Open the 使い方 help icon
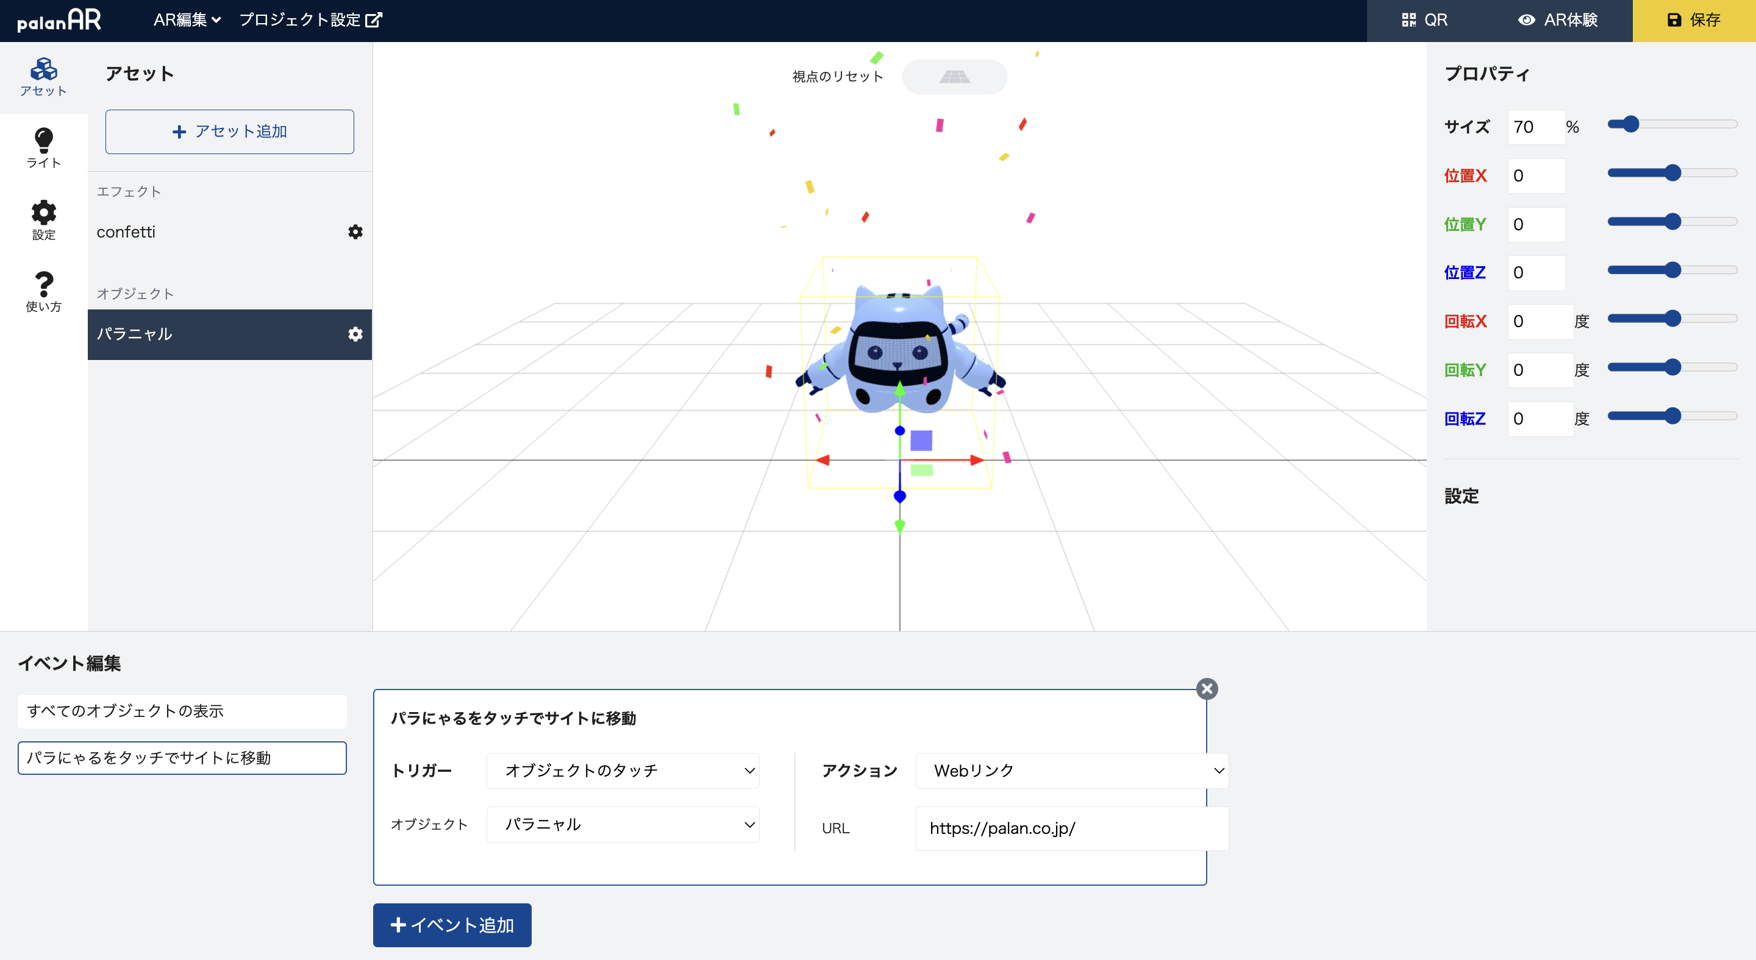 click(x=44, y=292)
